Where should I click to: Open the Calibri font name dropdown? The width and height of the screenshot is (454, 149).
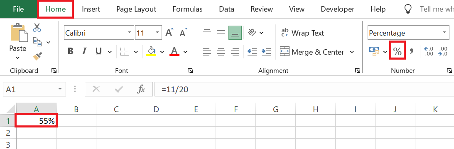point(130,33)
